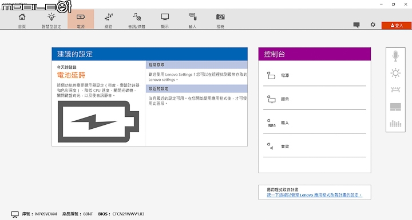Viewport: 412px width, 220px height.
Task: Click the keyboard backlight icon in the sidebar
Action: pos(395,89)
